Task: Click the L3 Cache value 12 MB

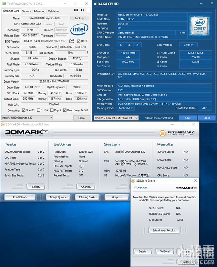Action: (196, 62)
